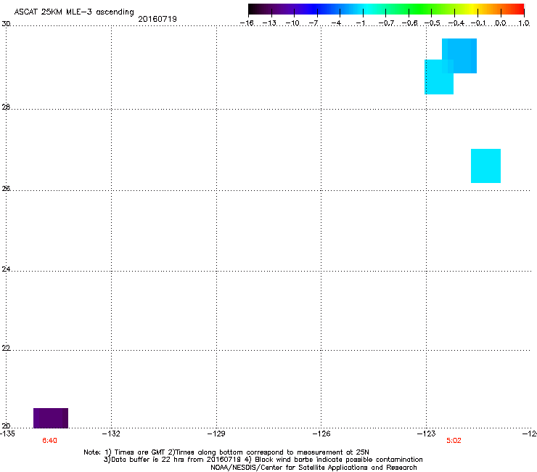Click the longitude label -123
This screenshot has width=537, height=472.
(x=427, y=434)
